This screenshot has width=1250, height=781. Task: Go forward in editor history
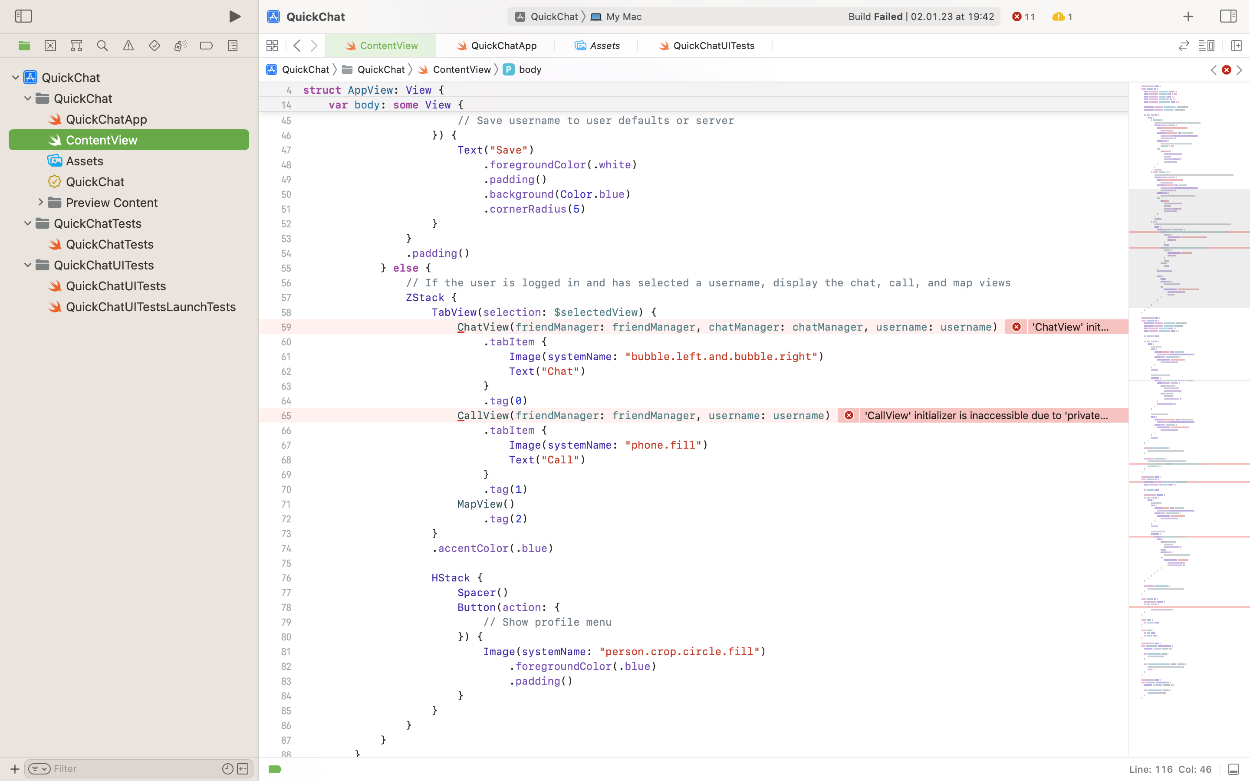[314, 46]
